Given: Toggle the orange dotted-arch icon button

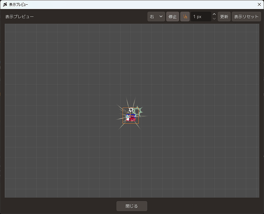Looking at the screenshot, I should [185, 16].
